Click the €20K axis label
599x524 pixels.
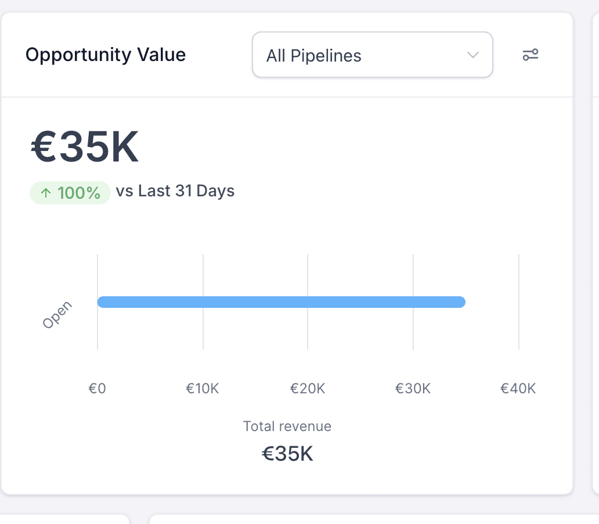[308, 389]
